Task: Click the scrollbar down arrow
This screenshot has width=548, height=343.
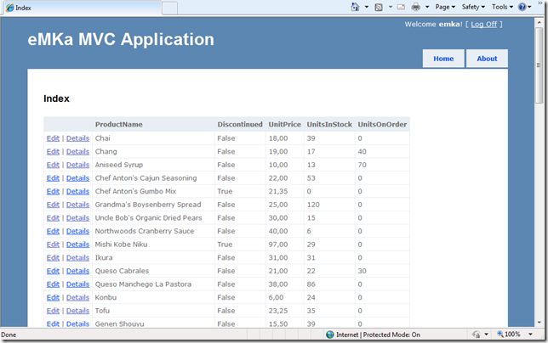Action: coord(539,323)
